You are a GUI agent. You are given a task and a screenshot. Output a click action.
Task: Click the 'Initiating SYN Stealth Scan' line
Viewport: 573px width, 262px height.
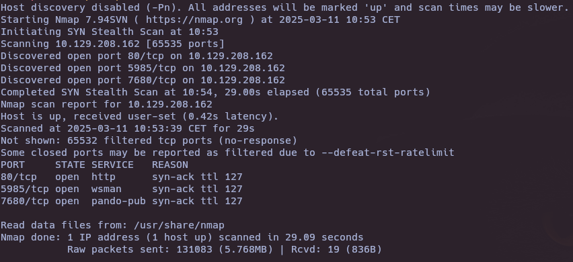click(110, 32)
